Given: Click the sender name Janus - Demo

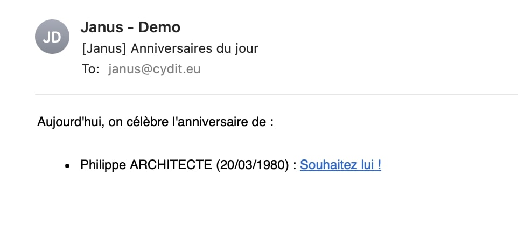Looking at the screenshot, I should pyautogui.click(x=130, y=27).
